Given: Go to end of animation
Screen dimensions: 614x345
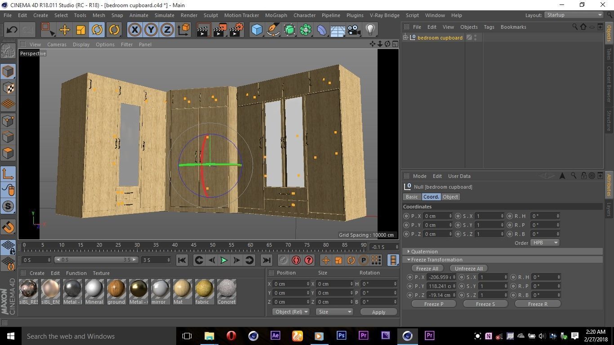Looking at the screenshot, I should pos(266,260).
